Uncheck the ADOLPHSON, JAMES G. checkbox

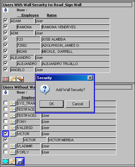click(5, 45)
